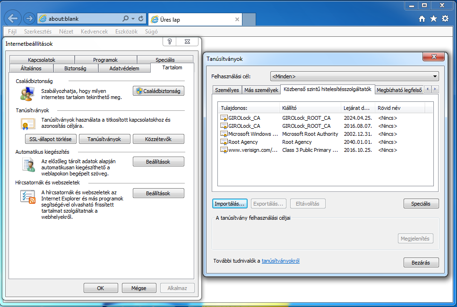Click the Importálás button

click(230, 204)
